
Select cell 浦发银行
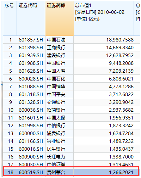click(x=59, y=133)
